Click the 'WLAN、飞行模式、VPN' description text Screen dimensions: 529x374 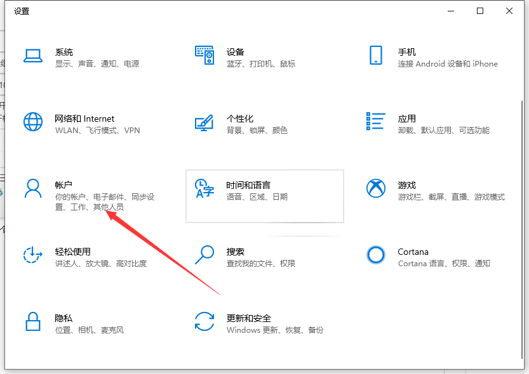[97, 131]
